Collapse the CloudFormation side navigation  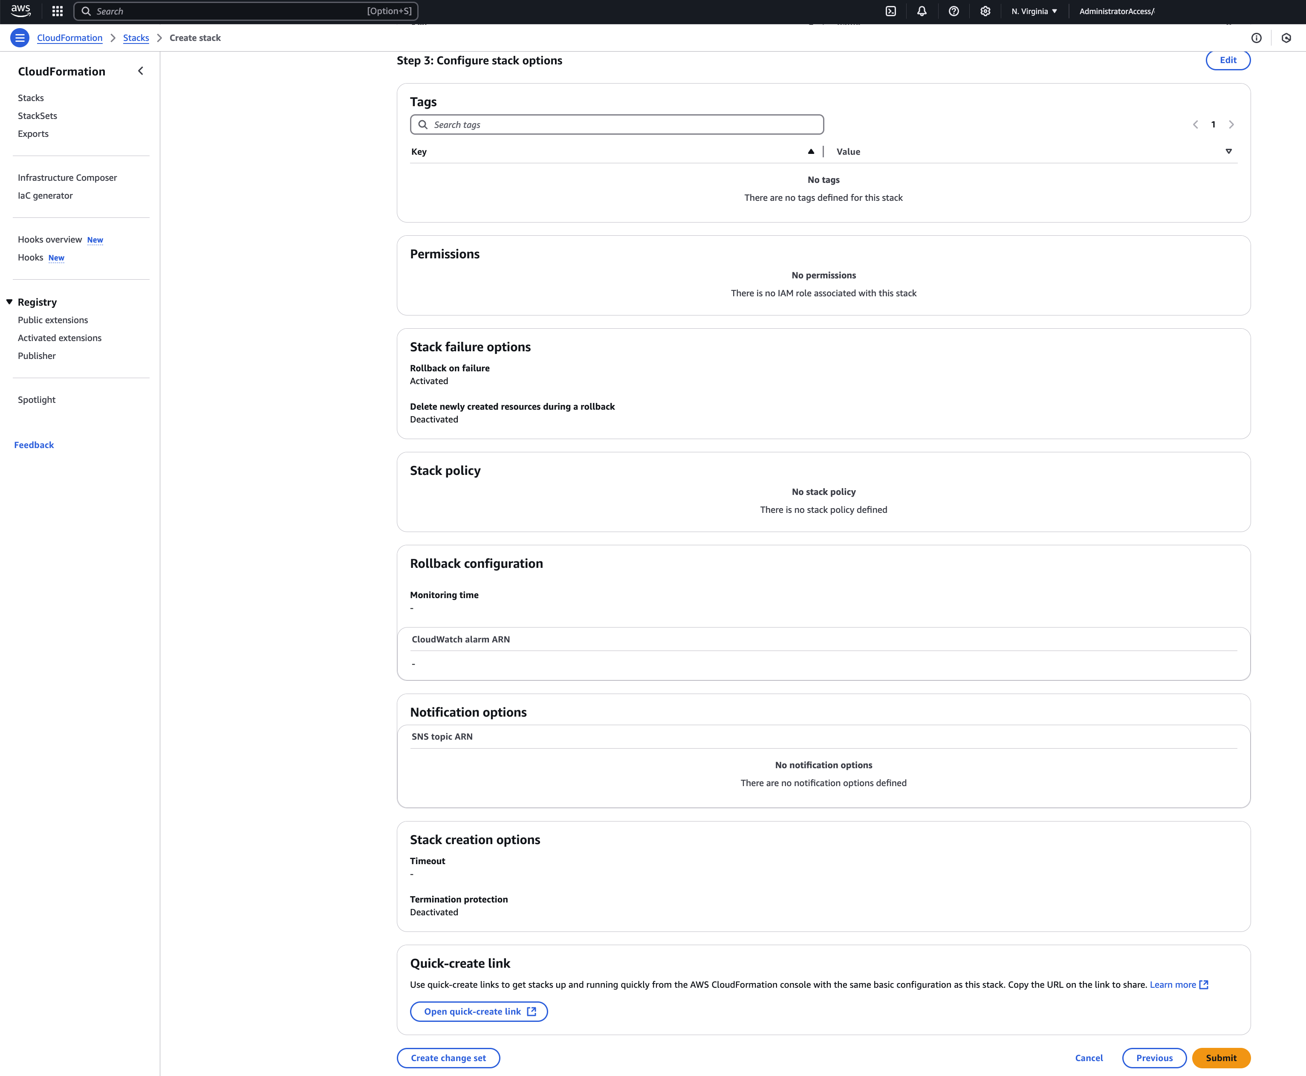pyautogui.click(x=141, y=71)
